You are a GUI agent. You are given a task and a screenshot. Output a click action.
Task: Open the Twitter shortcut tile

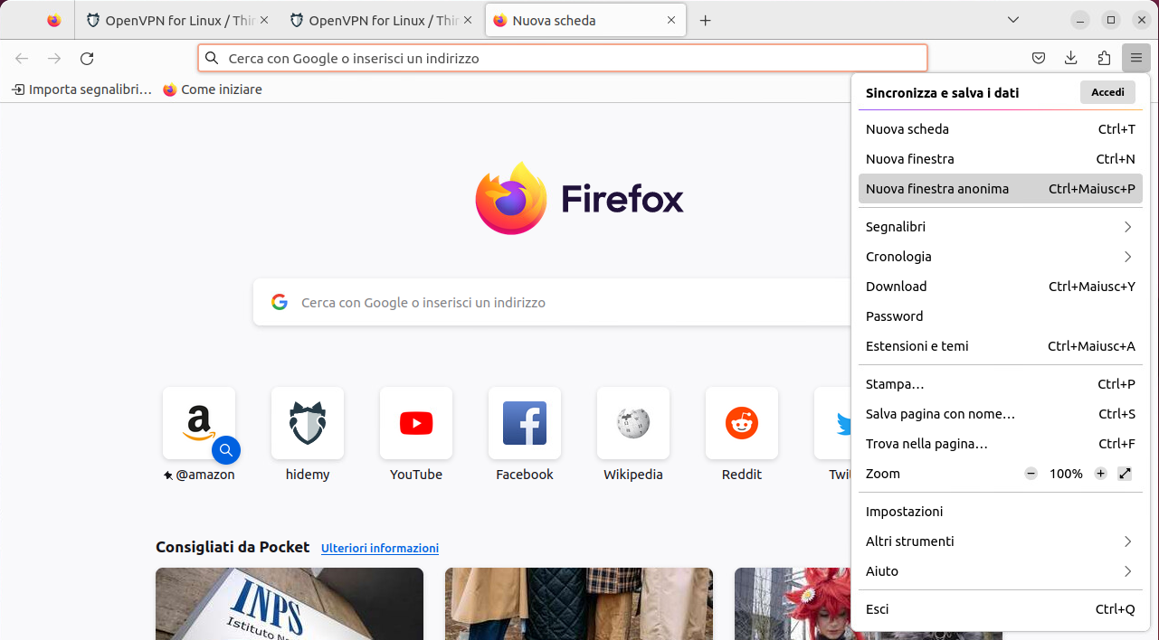pyautogui.click(x=833, y=423)
